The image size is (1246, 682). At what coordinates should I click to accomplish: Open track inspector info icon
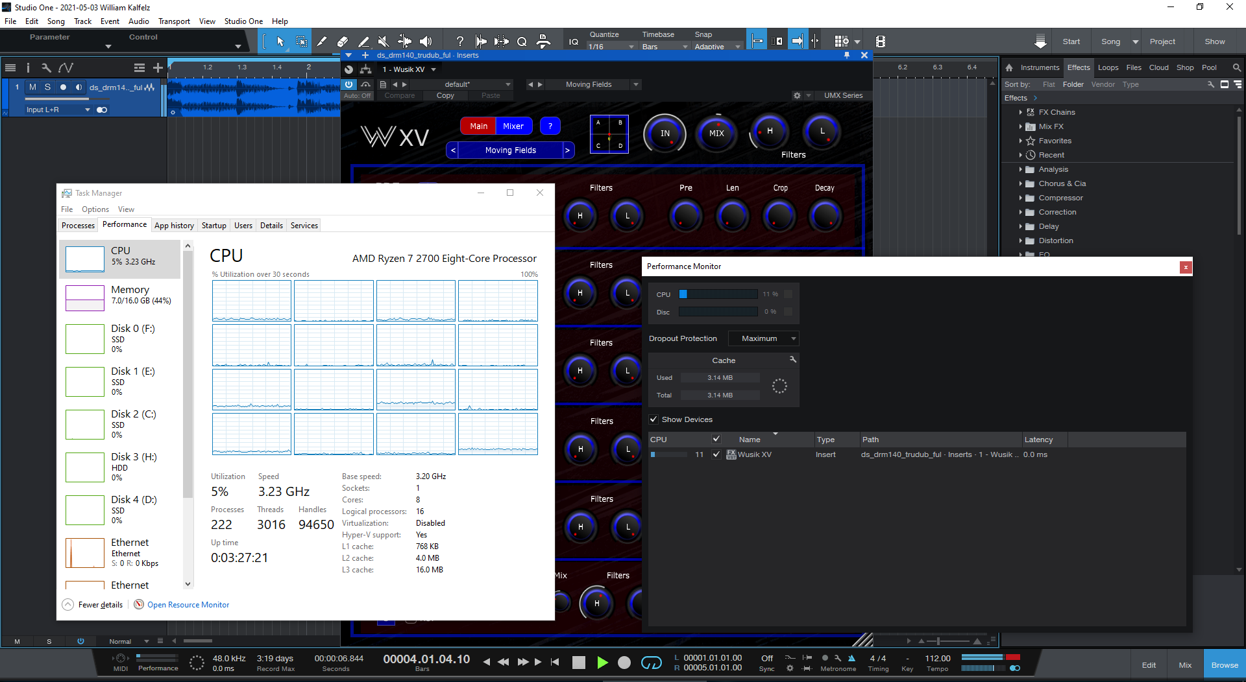click(28, 67)
